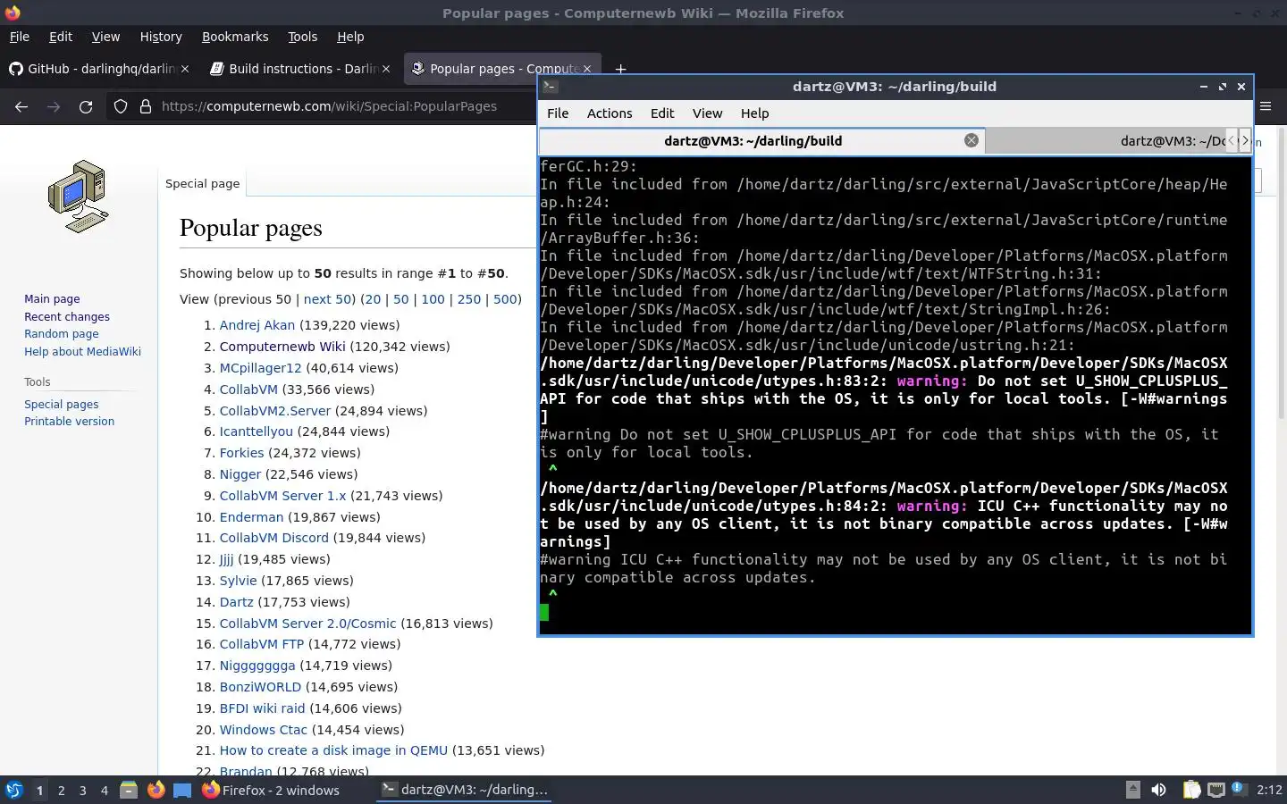This screenshot has width=1287, height=804.
Task: Close the Build instructions tab
Action: (x=386, y=69)
